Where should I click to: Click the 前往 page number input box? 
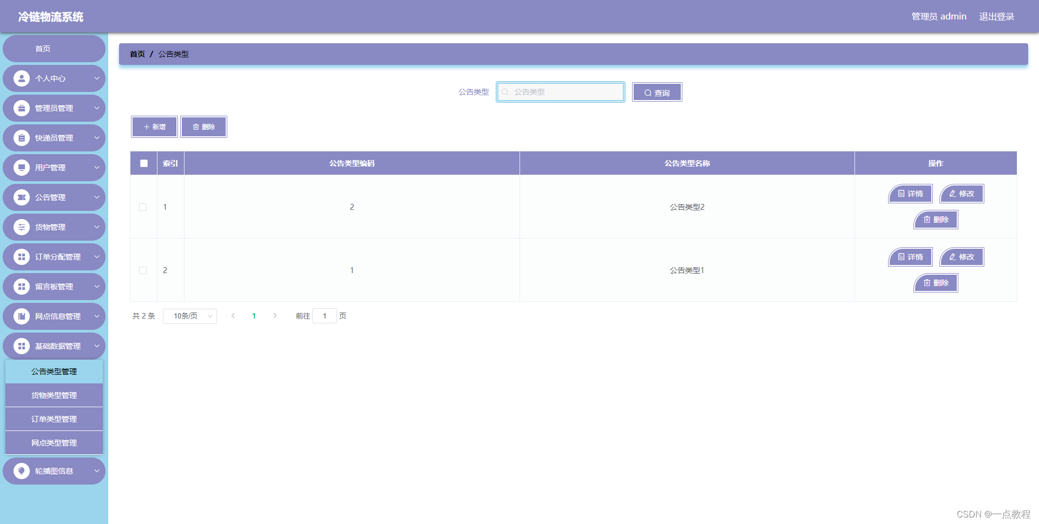[325, 316]
